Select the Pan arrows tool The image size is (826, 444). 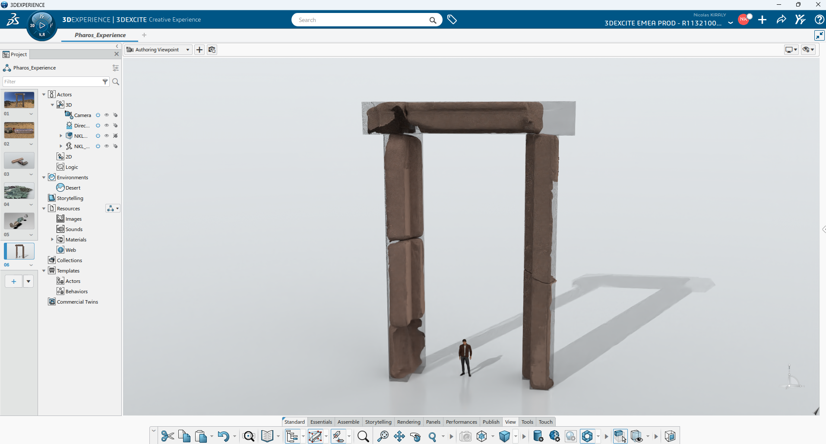[399, 436]
